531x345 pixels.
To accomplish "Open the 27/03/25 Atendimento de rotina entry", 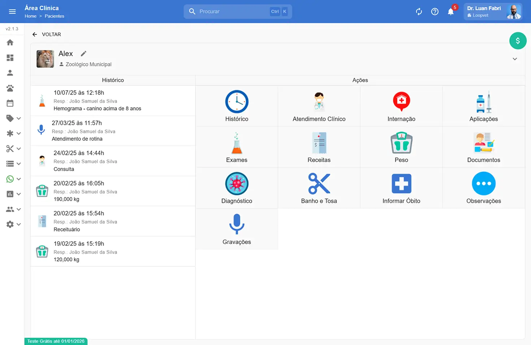I will (x=113, y=131).
